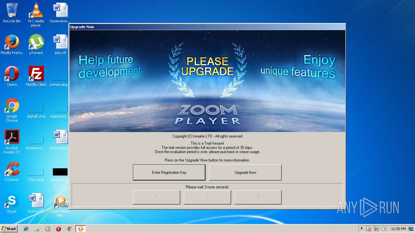
Task: Select button 1 in the wait panel
Action: 157,197
